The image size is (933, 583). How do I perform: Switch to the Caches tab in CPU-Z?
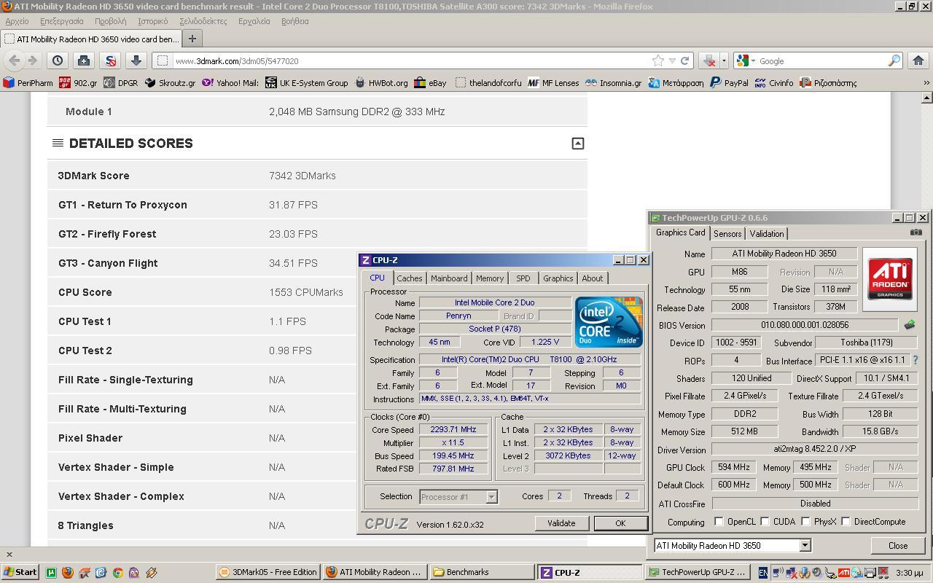click(x=409, y=278)
